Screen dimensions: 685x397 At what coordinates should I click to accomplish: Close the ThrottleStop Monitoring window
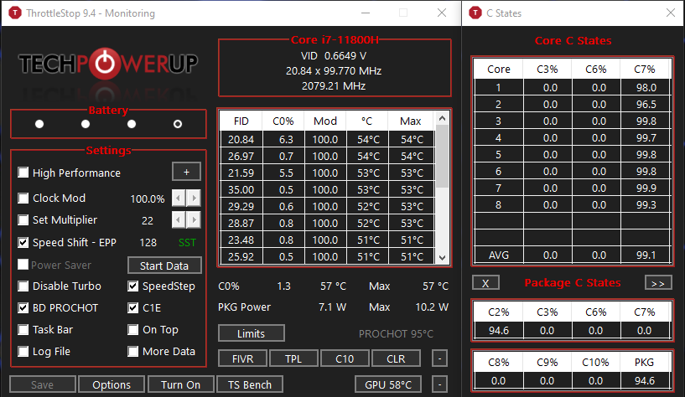tap(442, 13)
